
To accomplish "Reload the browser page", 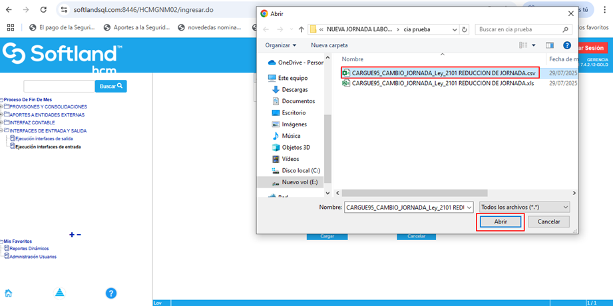I will coord(43,10).
